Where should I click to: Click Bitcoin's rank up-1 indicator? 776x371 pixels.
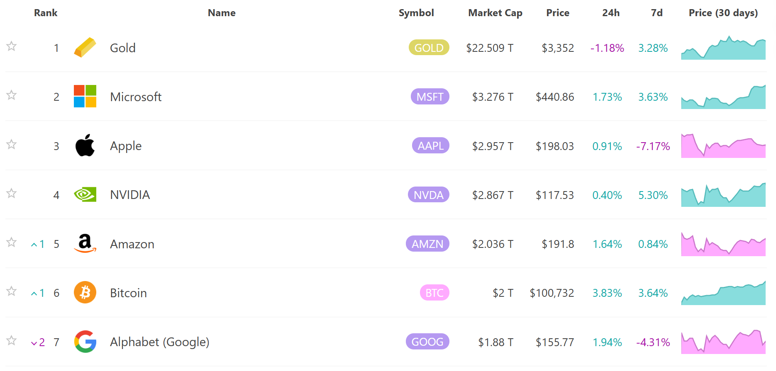[x=38, y=293]
